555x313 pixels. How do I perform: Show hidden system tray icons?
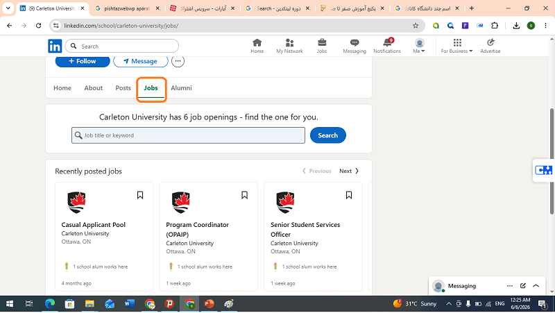tap(449, 304)
